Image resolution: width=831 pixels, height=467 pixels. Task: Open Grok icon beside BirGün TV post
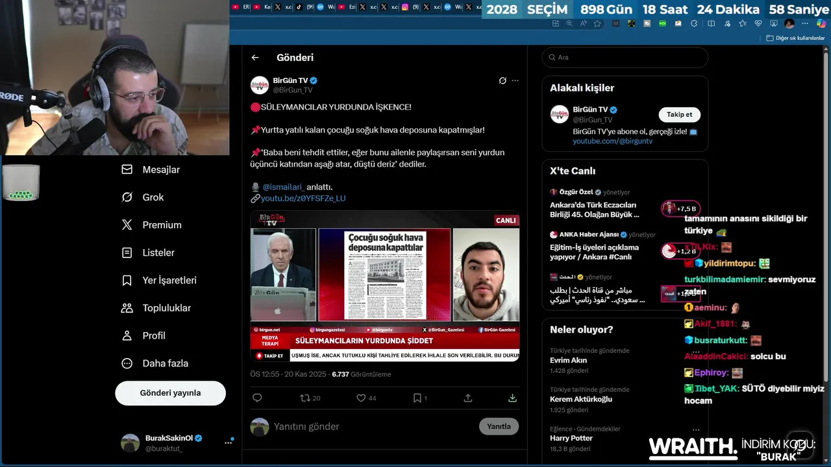502,81
